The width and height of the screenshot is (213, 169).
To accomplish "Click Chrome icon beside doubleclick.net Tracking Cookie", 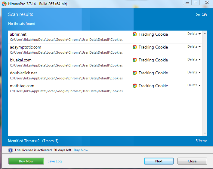I will [x=134, y=73].
